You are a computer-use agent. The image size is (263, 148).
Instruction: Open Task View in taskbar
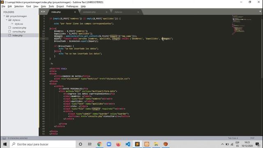click(x=90, y=144)
